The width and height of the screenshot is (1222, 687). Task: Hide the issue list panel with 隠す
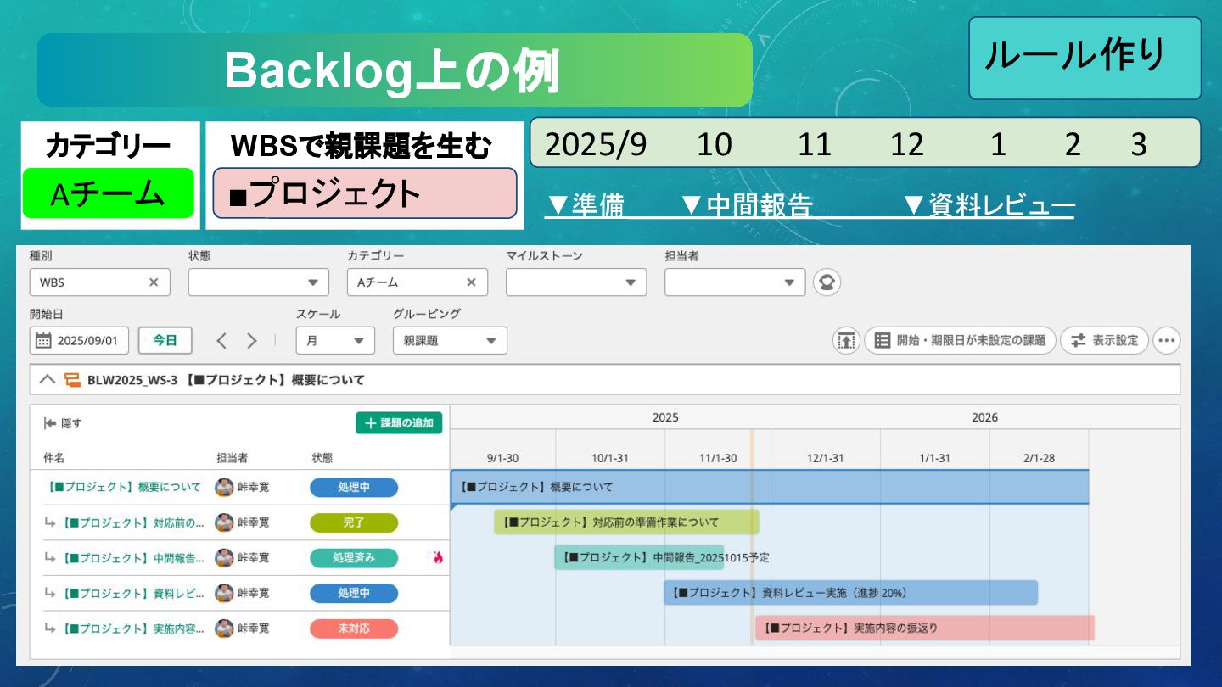point(63,423)
